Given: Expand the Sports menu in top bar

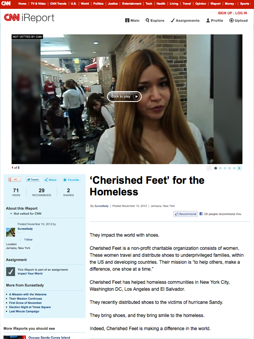Looking at the screenshot, I should click(x=245, y=4).
